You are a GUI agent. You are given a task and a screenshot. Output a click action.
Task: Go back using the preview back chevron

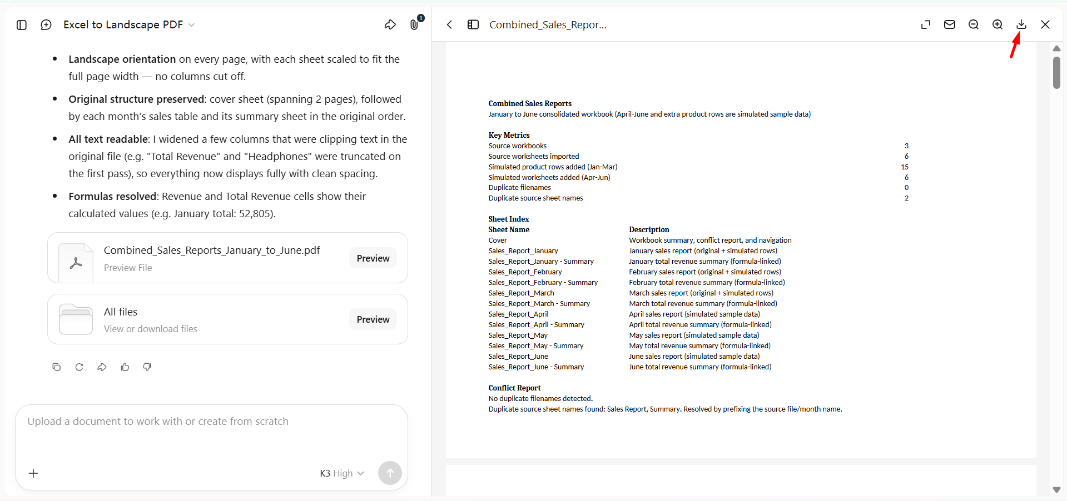pyautogui.click(x=450, y=25)
